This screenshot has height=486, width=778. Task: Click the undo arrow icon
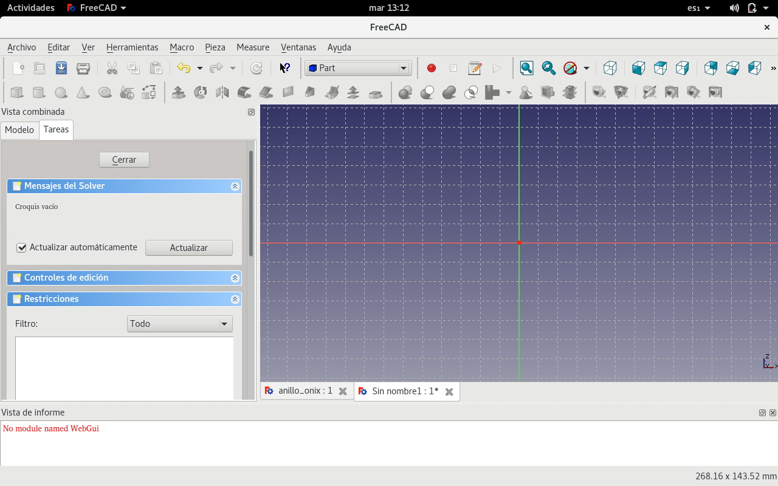pyautogui.click(x=183, y=68)
